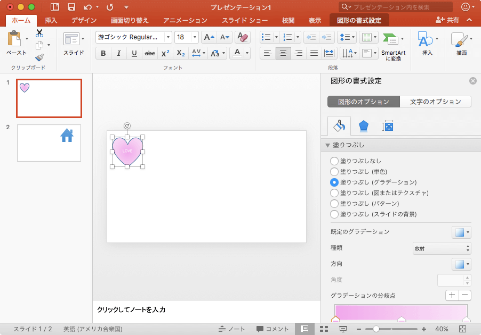Click the Format Painter brush icon
The height and width of the screenshot is (335, 481).
pyautogui.click(x=39, y=57)
